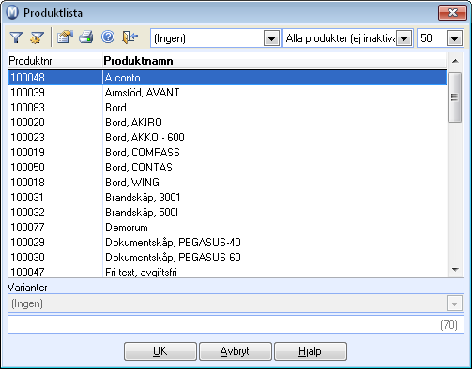Screen dimensions: 472x369
Task: Click product number 100050
Action: pos(27,168)
